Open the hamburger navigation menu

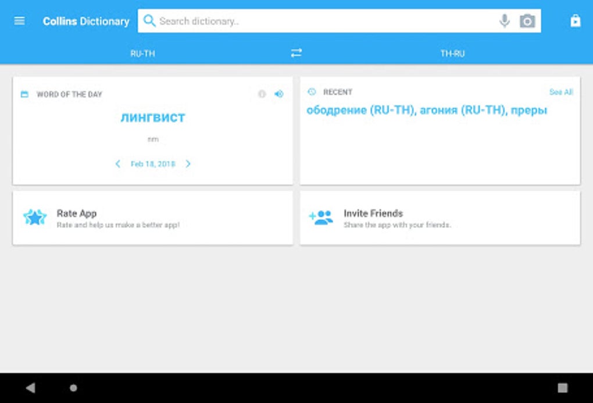coord(19,21)
